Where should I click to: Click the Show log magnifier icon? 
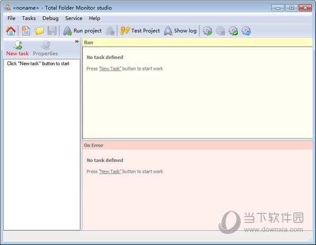click(x=168, y=31)
